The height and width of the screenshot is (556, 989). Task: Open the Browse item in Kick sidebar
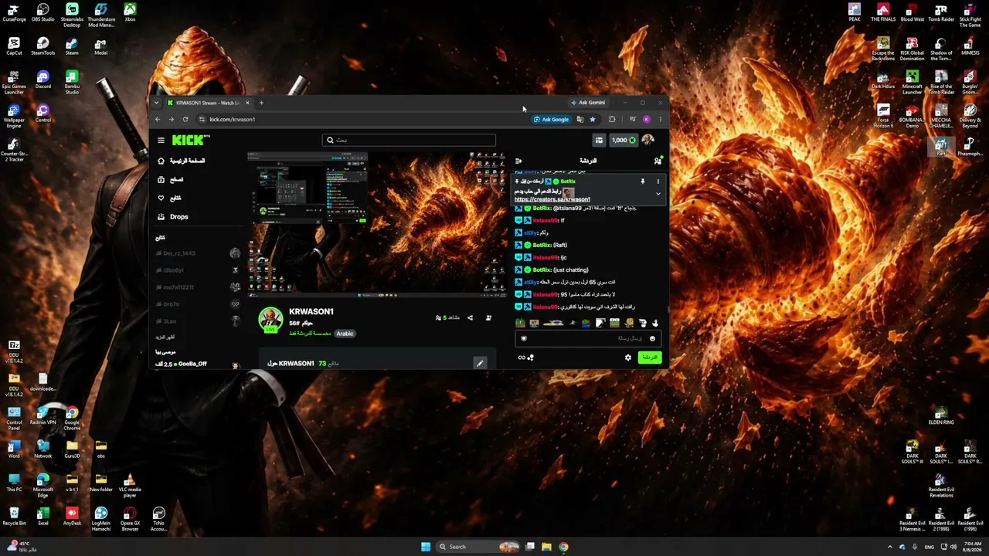pyautogui.click(x=171, y=179)
